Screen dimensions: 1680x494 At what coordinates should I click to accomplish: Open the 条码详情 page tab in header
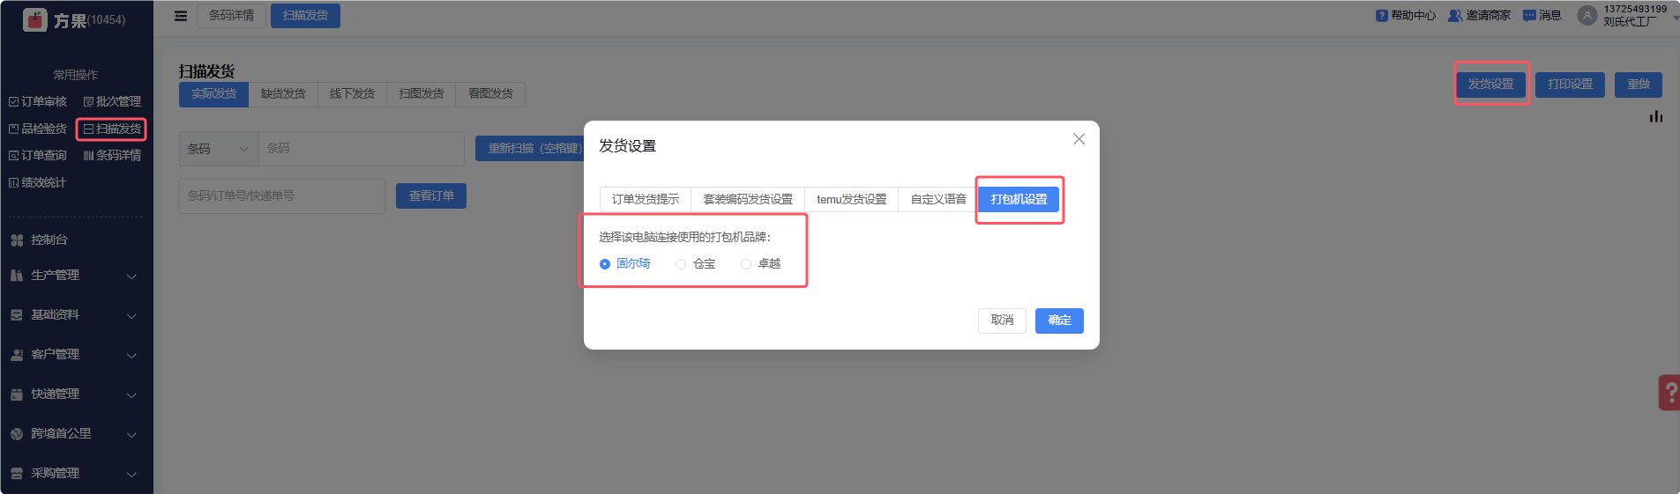click(x=231, y=16)
